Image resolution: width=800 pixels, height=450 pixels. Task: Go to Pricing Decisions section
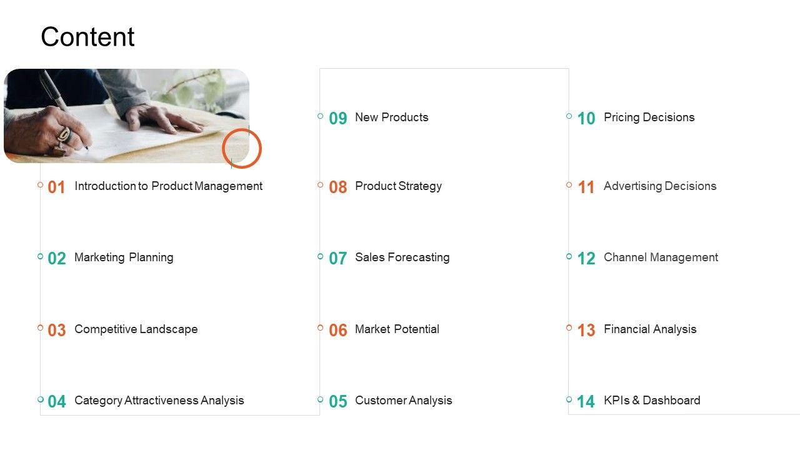click(649, 117)
